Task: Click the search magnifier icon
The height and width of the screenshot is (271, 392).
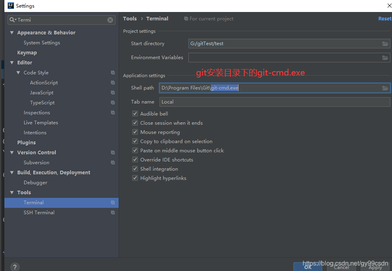Action: pyautogui.click(x=12, y=20)
